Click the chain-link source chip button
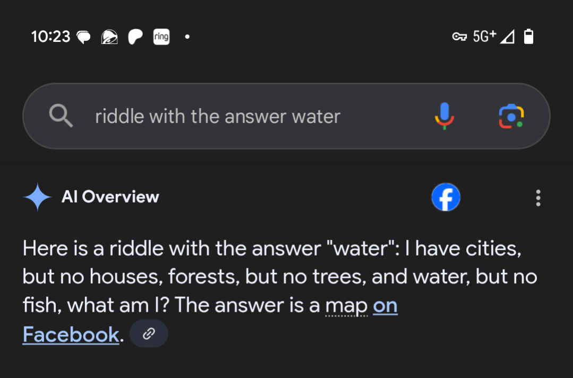Screen dimensions: 573x378 (x=149, y=333)
